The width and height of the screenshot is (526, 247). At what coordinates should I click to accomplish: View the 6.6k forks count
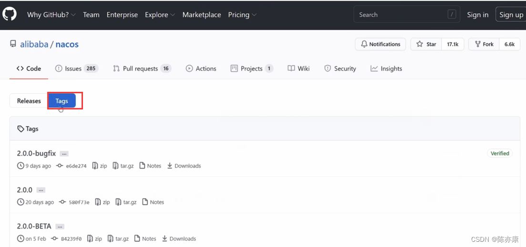pos(510,44)
